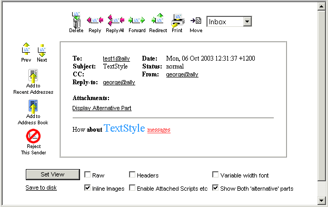This screenshot has height=207, width=328.
Task: Click the Move message icon
Action: coord(196,21)
